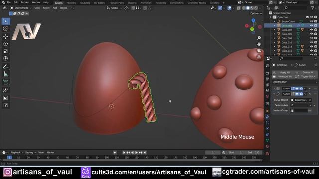Open the Texture properties checker icon
This screenshot has width=319, height=179.
pyautogui.click(x=267, y=154)
